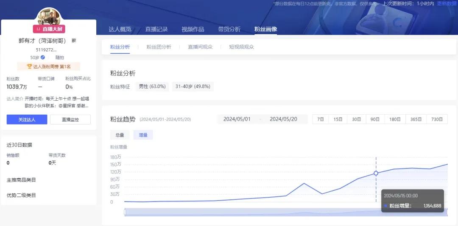
Task: Click the 直播监控 button
Action: (70, 120)
